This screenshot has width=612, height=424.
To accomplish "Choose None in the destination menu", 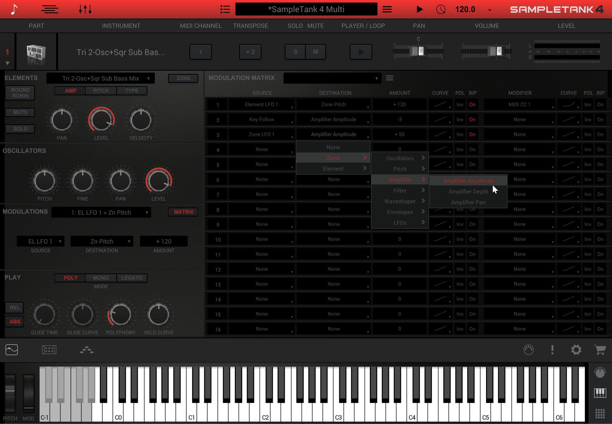I will pos(333,147).
